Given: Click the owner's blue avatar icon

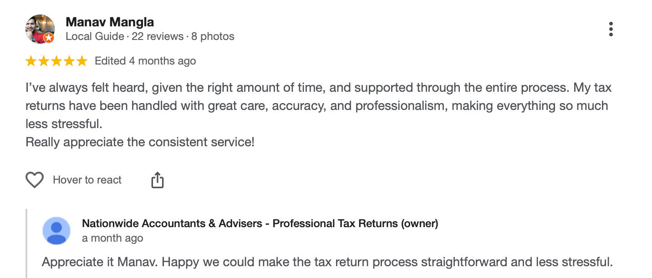Looking at the screenshot, I should (56, 230).
